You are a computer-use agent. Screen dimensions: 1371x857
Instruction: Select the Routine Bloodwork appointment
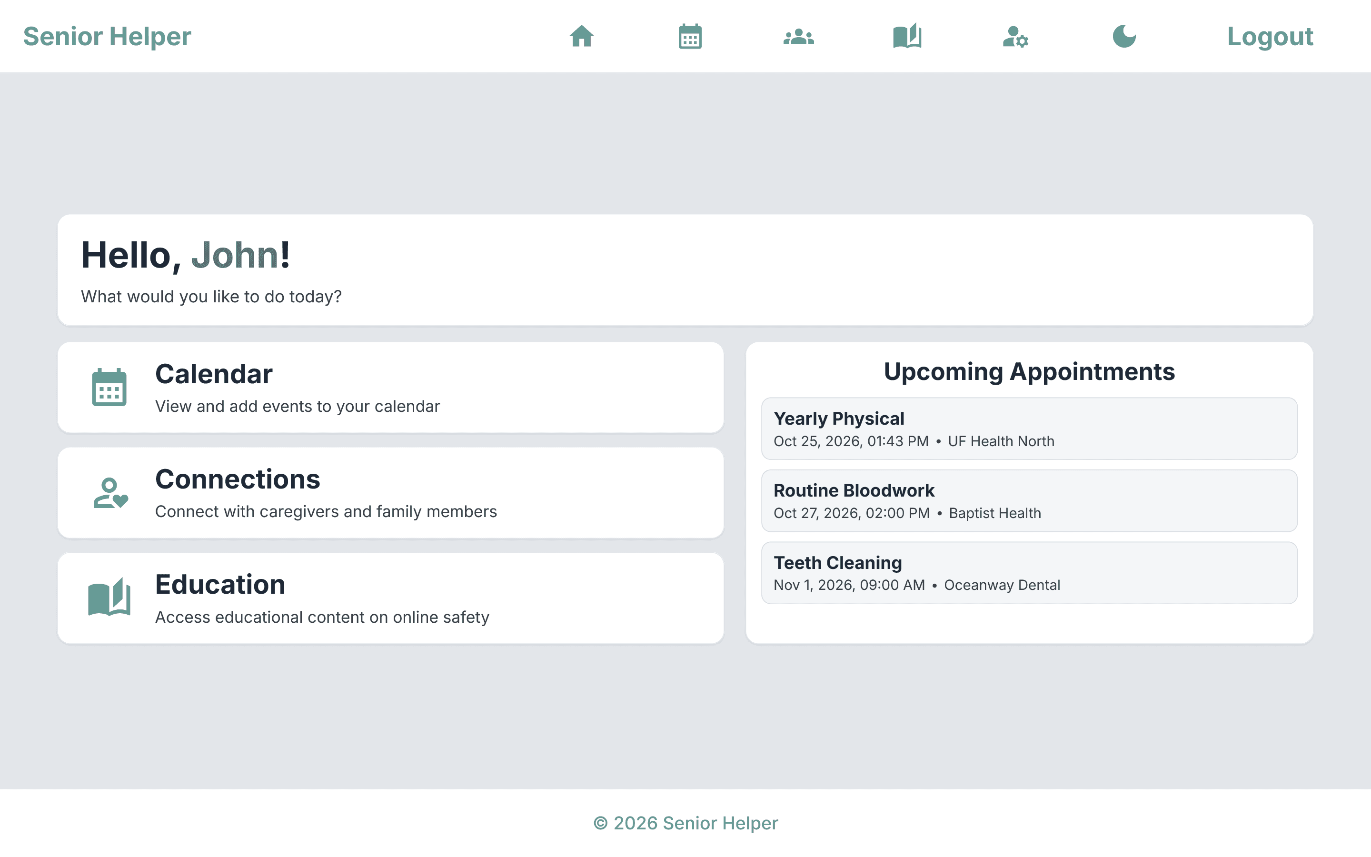(1029, 500)
